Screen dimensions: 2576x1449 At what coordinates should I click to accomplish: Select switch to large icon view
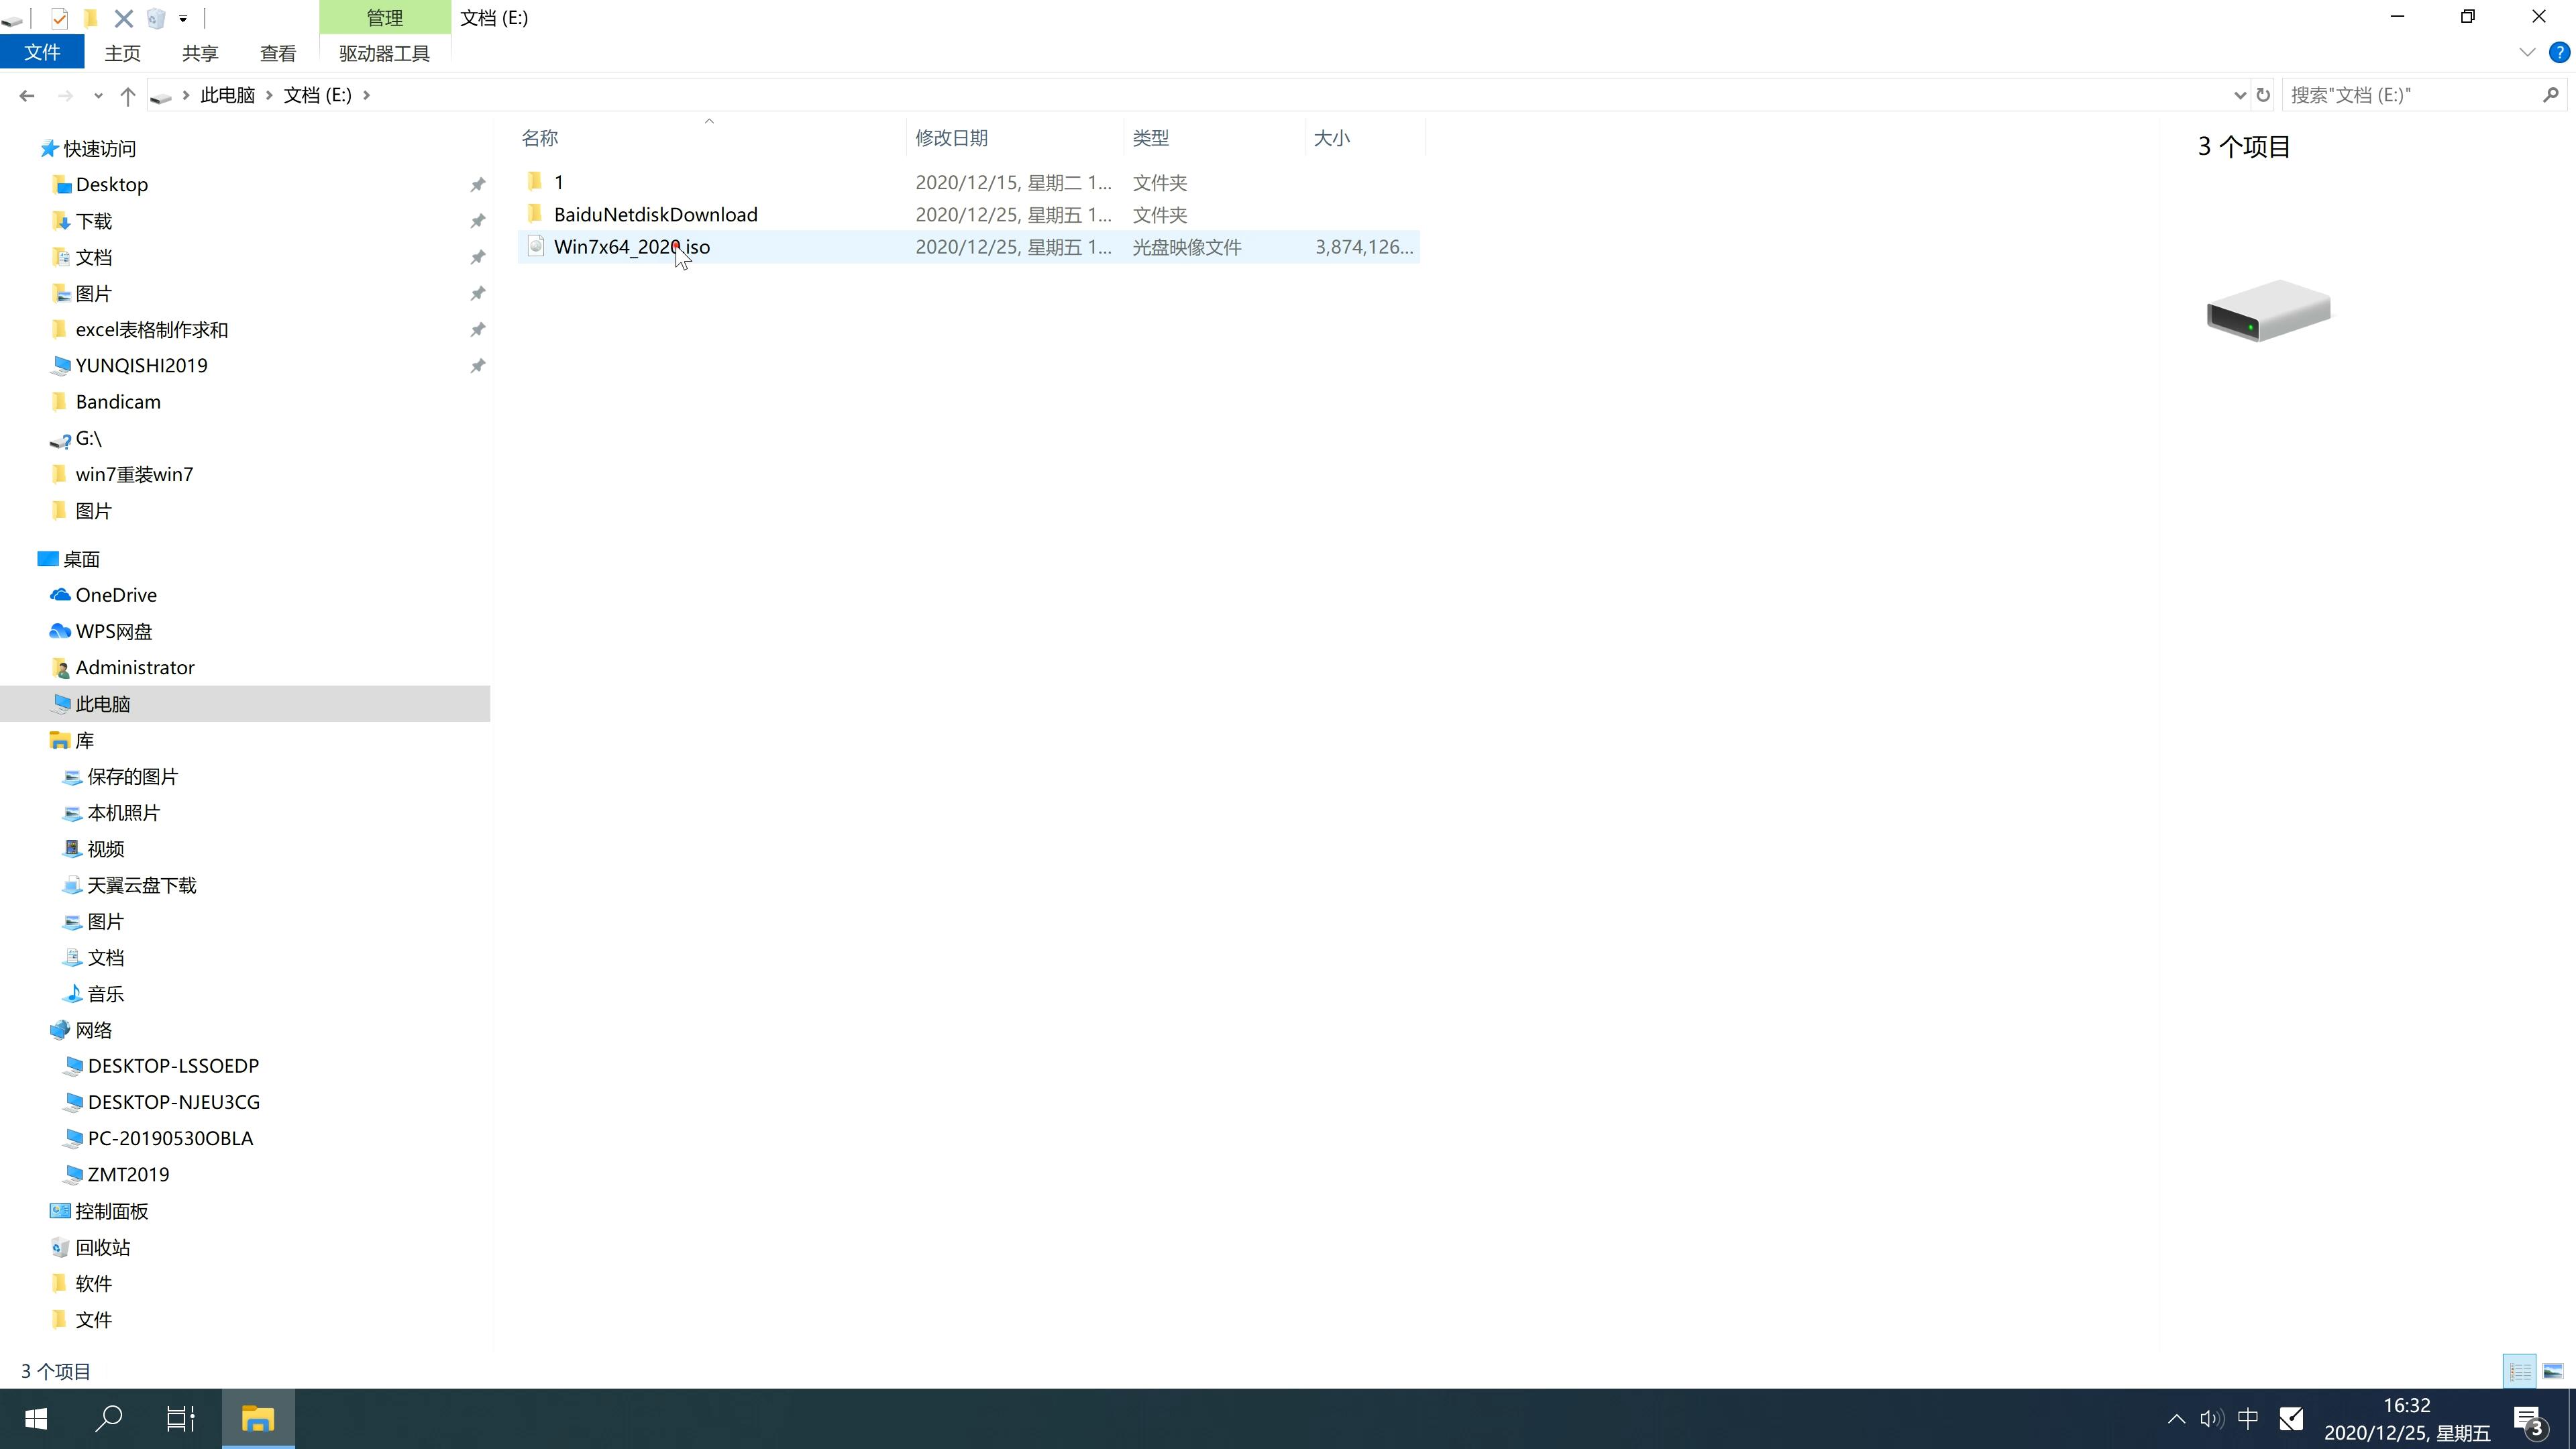click(x=2553, y=1371)
